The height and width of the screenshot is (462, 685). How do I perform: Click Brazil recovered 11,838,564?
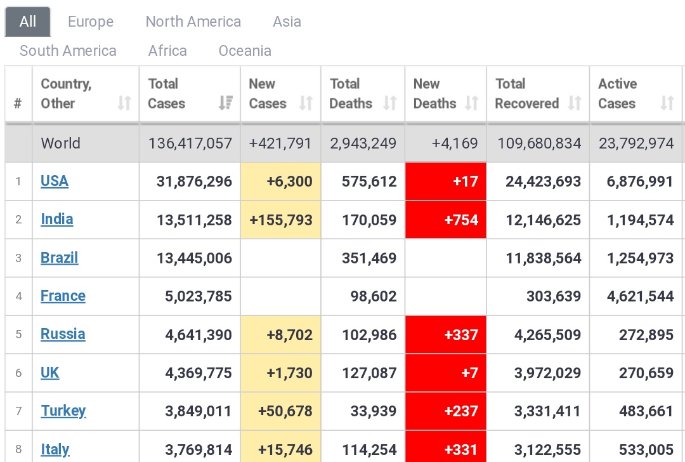(544, 258)
